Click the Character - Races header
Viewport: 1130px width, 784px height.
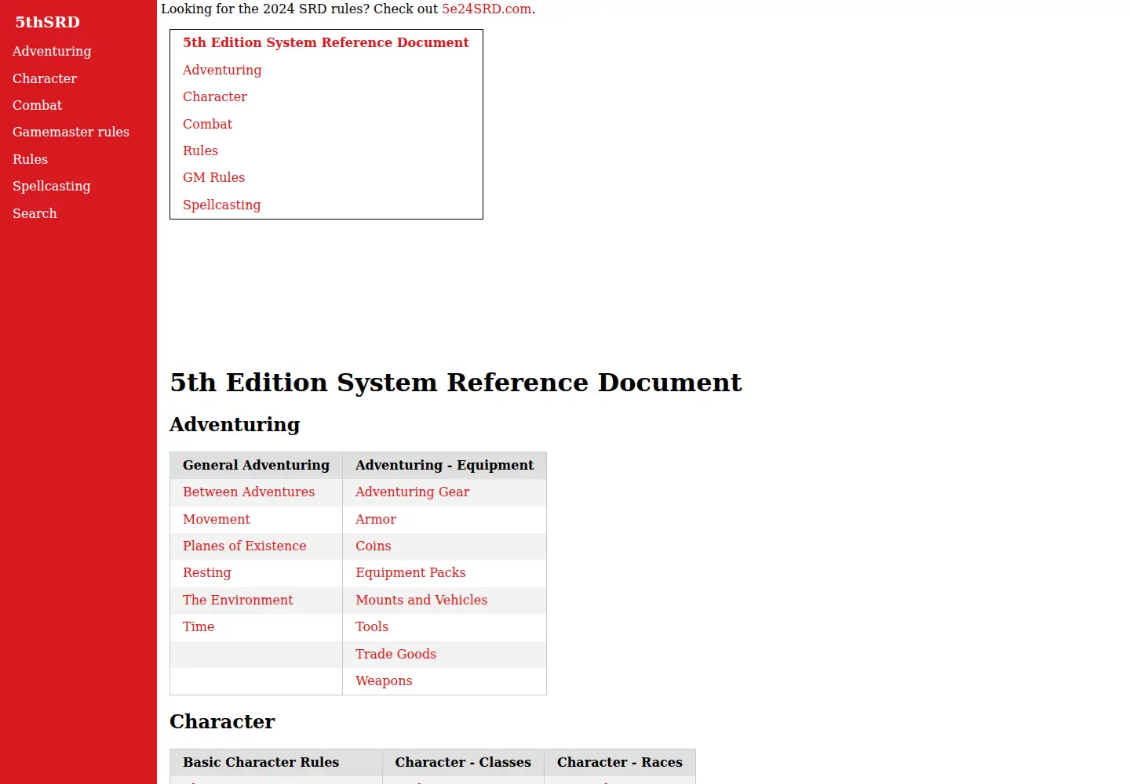[x=620, y=762]
